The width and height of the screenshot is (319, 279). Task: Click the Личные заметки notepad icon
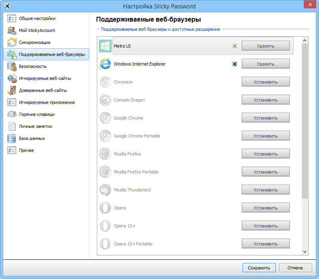click(12, 126)
